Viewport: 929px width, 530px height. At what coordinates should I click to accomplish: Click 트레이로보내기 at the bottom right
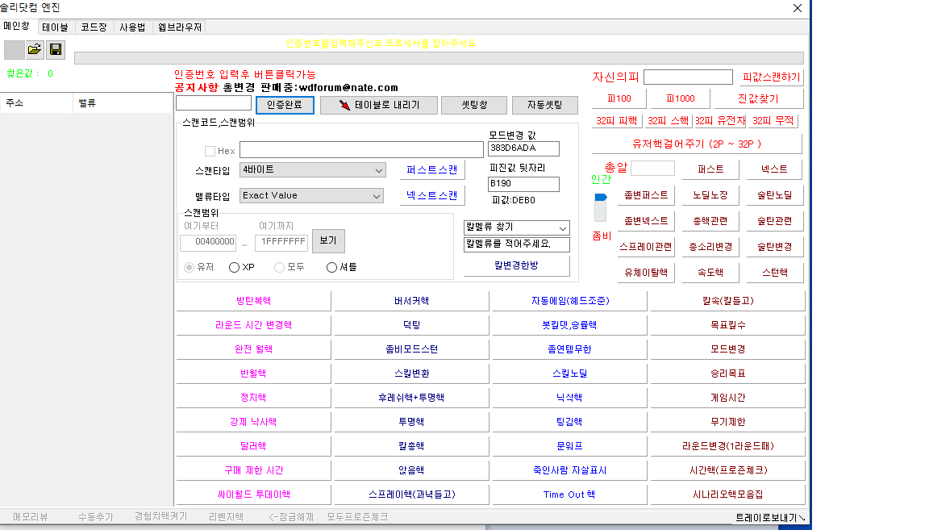click(769, 517)
